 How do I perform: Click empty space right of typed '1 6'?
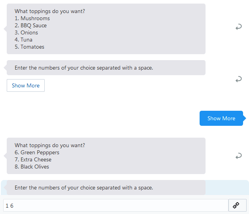click(x=121, y=205)
